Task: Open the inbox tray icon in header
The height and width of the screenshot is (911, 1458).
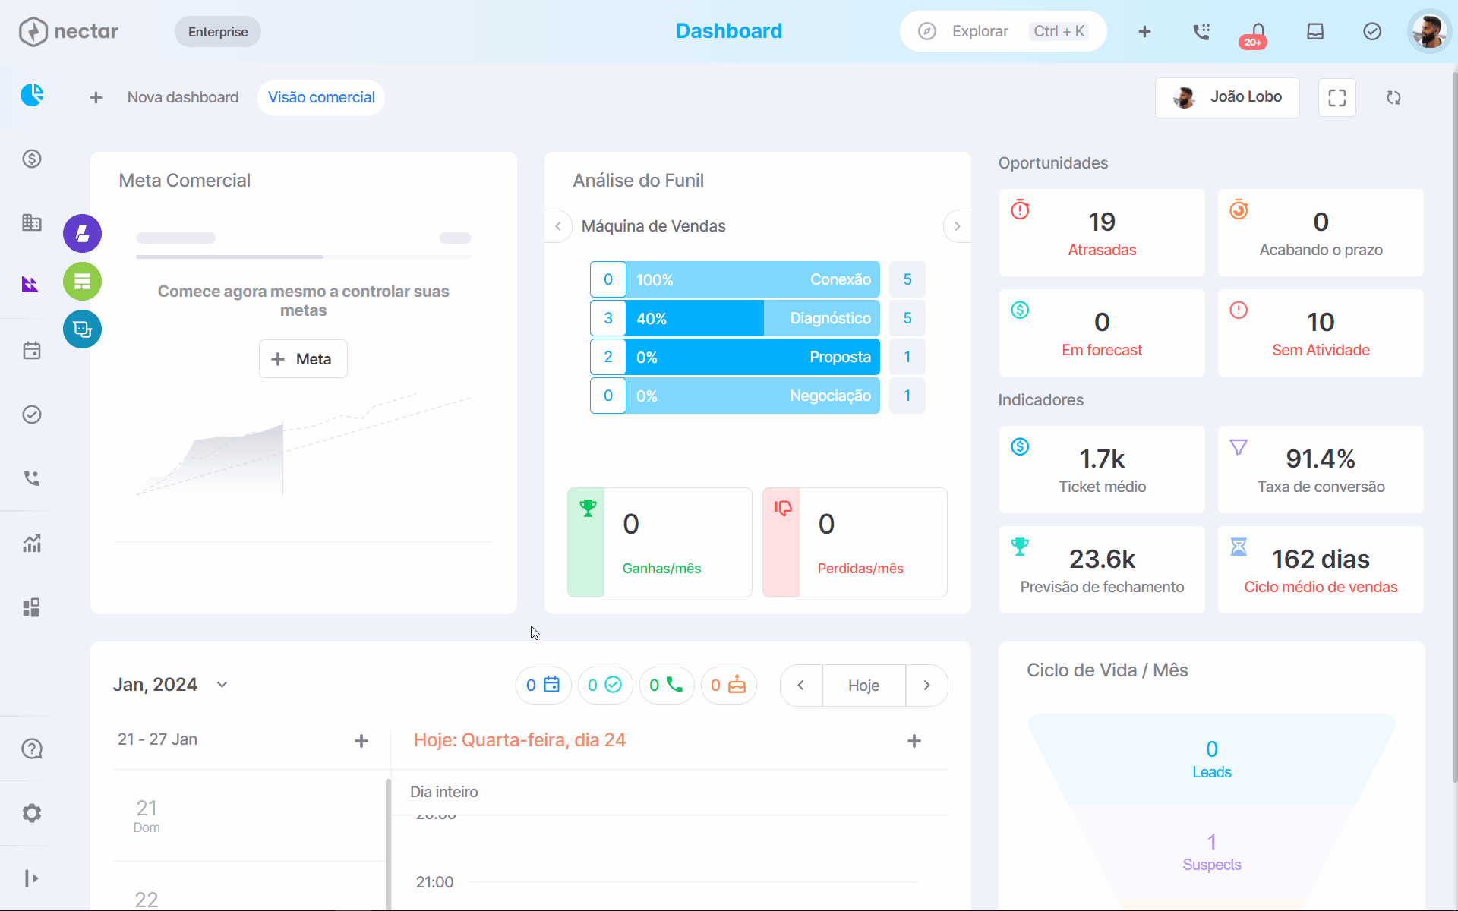Action: point(1315,32)
